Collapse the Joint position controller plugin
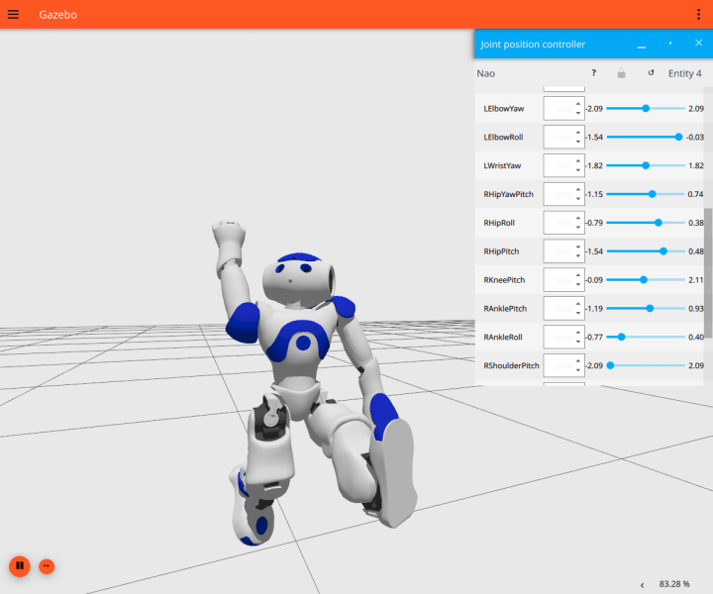This screenshot has height=594, width=713. point(642,45)
